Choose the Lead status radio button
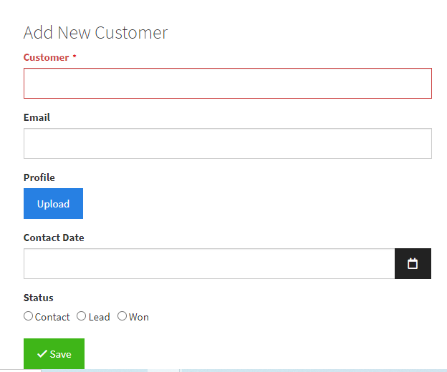 [x=81, y=316]
